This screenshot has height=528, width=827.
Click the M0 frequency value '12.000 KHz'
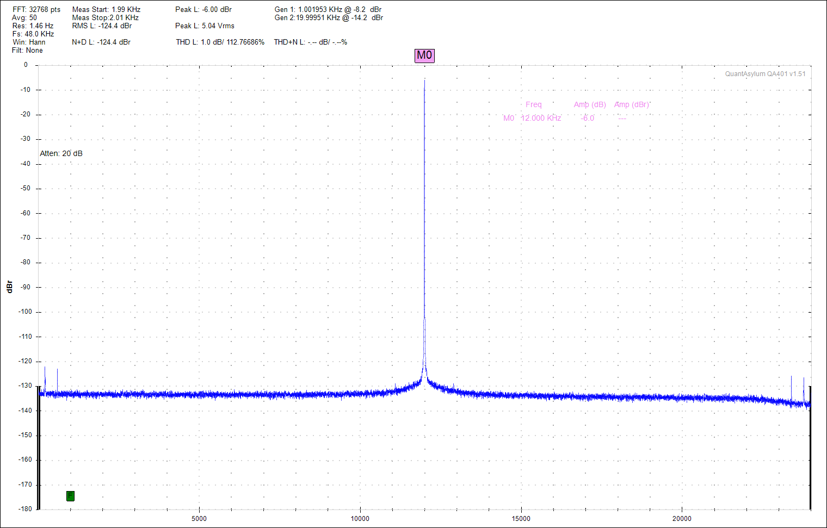541,118
